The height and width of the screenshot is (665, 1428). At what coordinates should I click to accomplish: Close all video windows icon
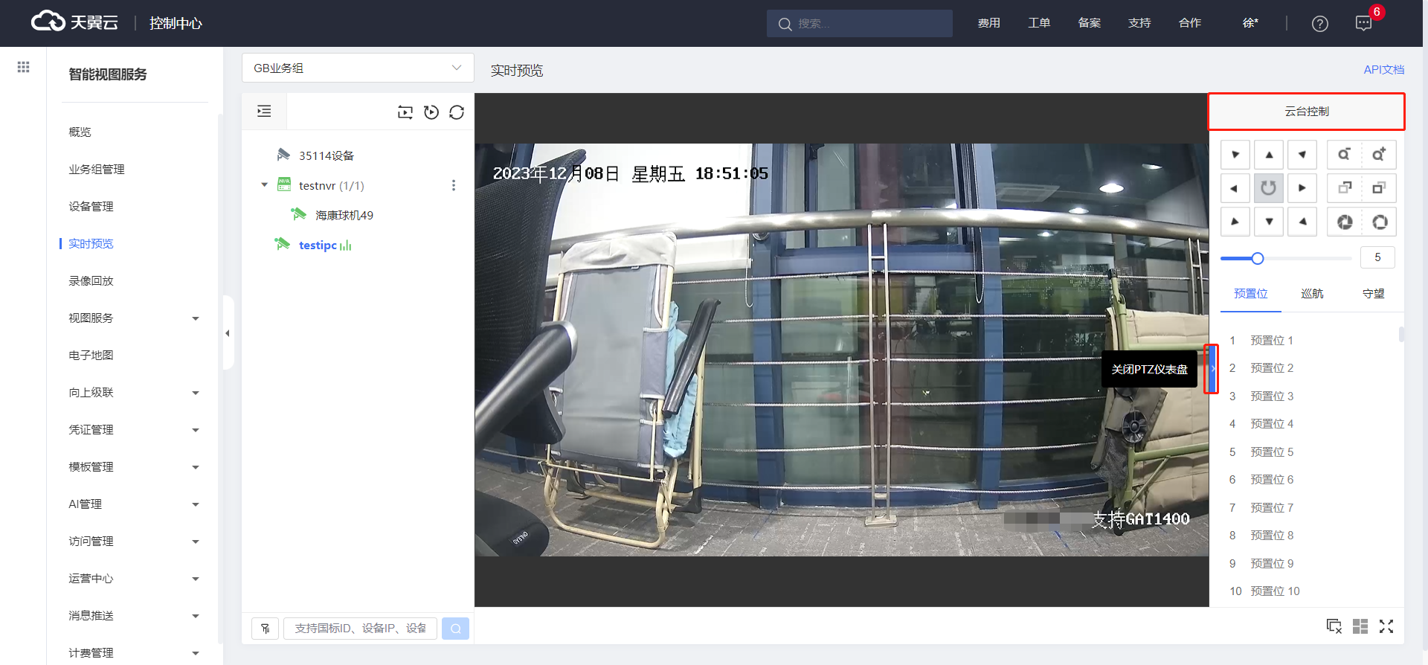(1334, 626)
